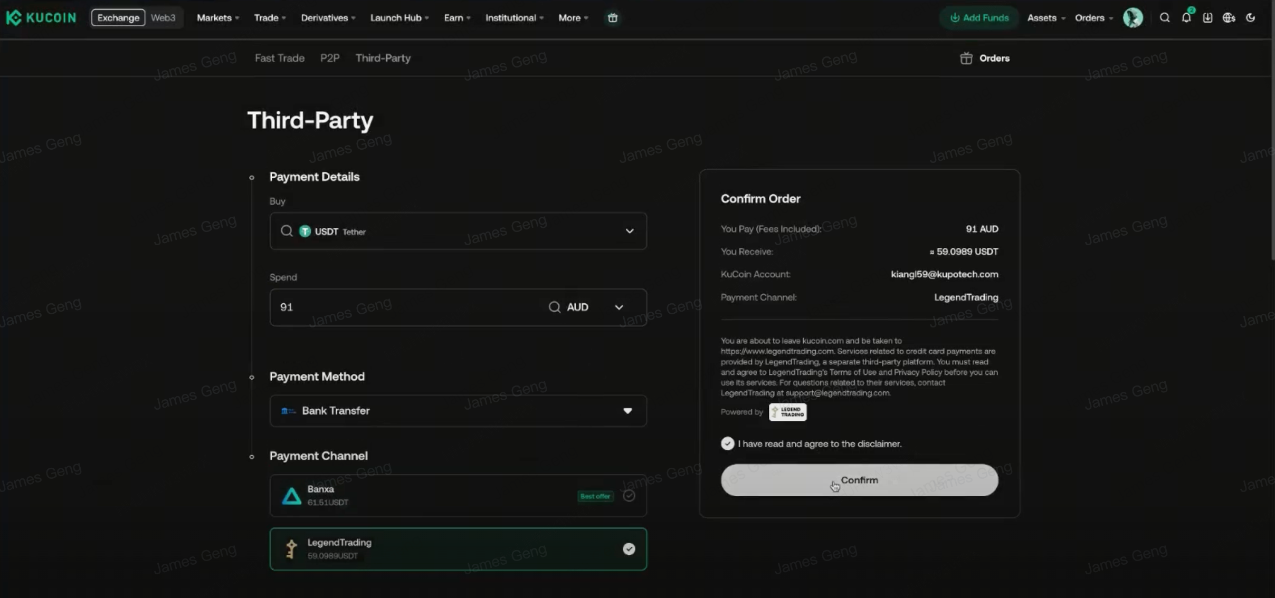Open the user profile avatar
The image size is (1275, 598).
coord(1133,18)
